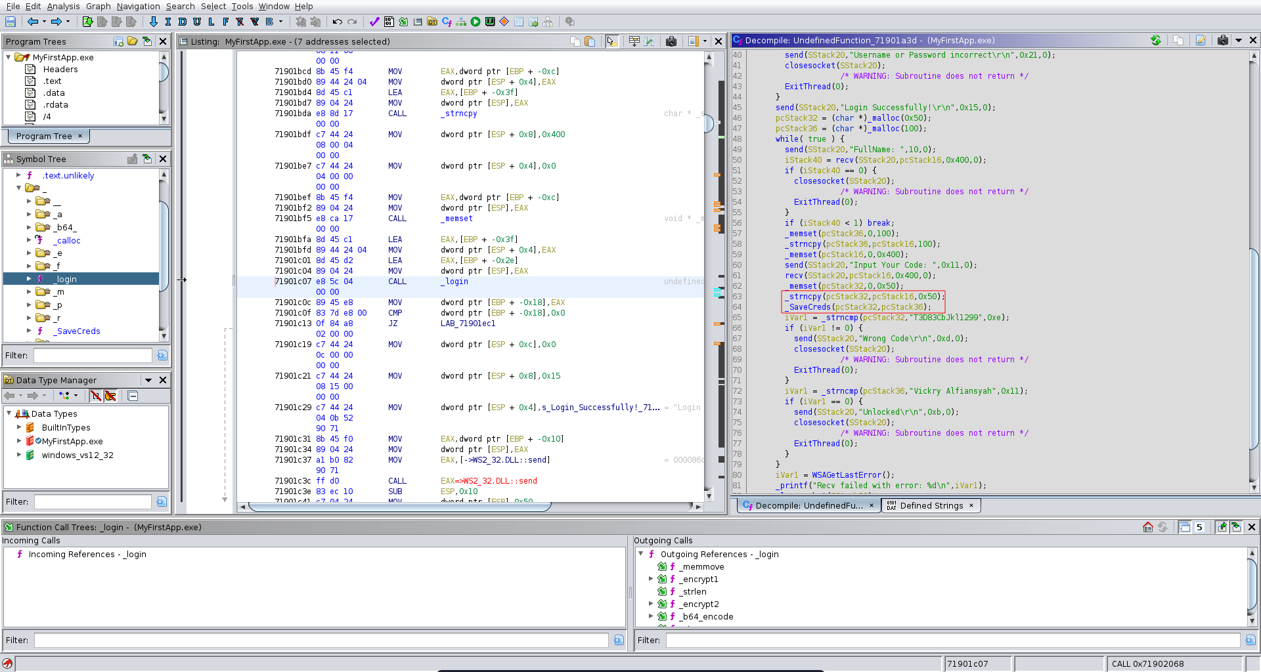Select the .rdata section in Program Trees
The height and width of the screenshot is (672, 1261).
pos(55,104)
